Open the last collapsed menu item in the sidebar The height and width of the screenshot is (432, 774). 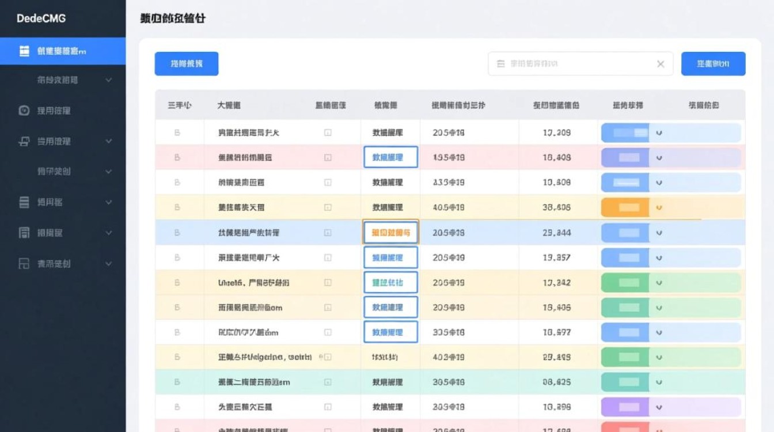63,263
